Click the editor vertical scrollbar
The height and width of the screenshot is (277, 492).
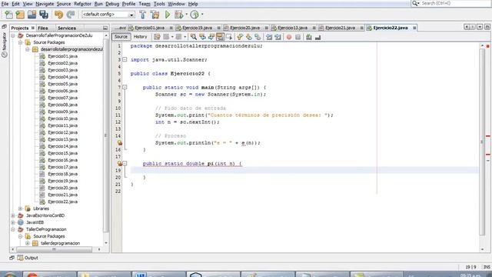pyautogui.click(x=482, y=142)
